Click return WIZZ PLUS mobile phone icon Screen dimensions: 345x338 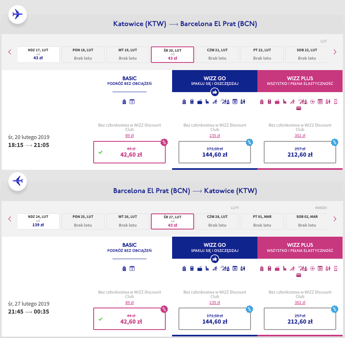(x=335, y=269)
